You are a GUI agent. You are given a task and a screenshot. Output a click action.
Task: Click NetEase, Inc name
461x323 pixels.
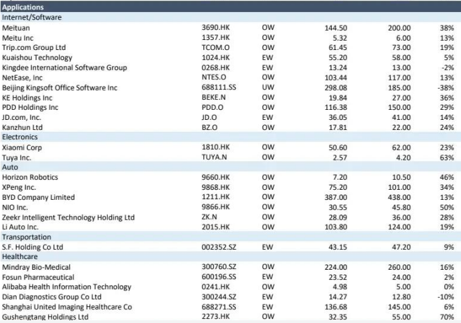(x=23, y=78)
